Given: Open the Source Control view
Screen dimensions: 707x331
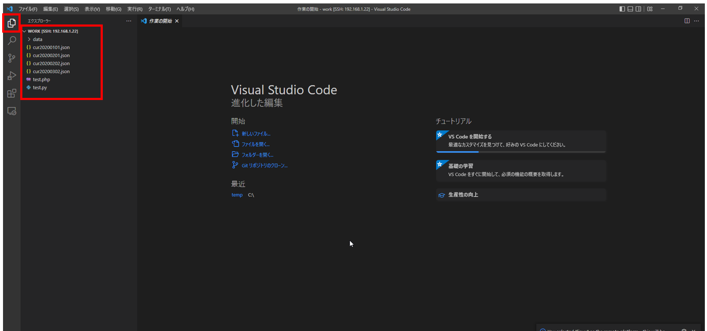Looking at the screenshot, I should tap(12, 58).
